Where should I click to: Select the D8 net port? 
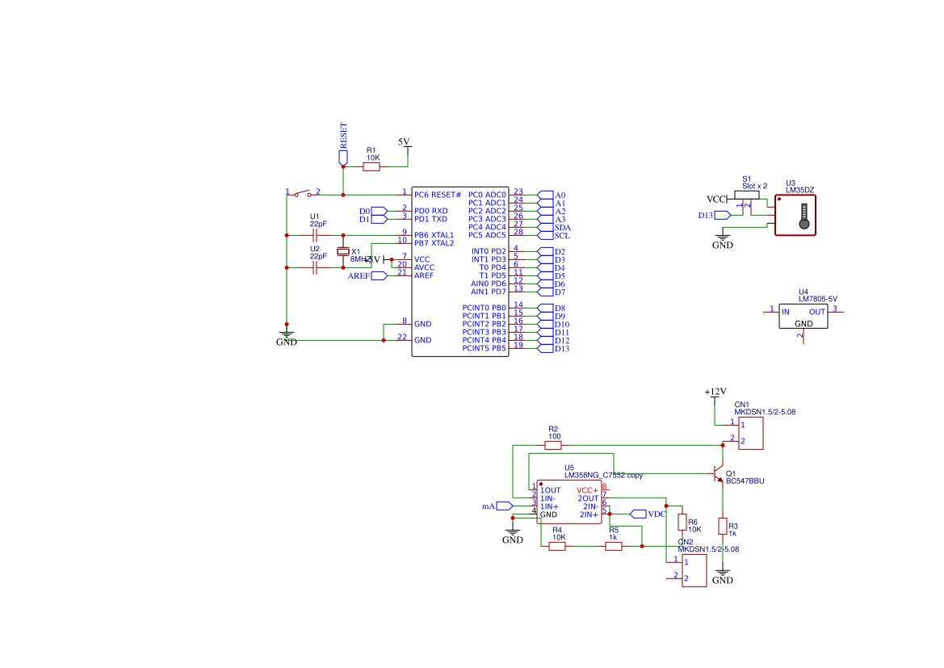(552, 309)
